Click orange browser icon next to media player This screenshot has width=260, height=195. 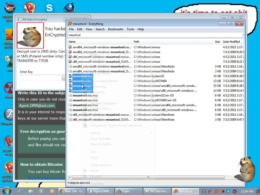coord(52,191)
